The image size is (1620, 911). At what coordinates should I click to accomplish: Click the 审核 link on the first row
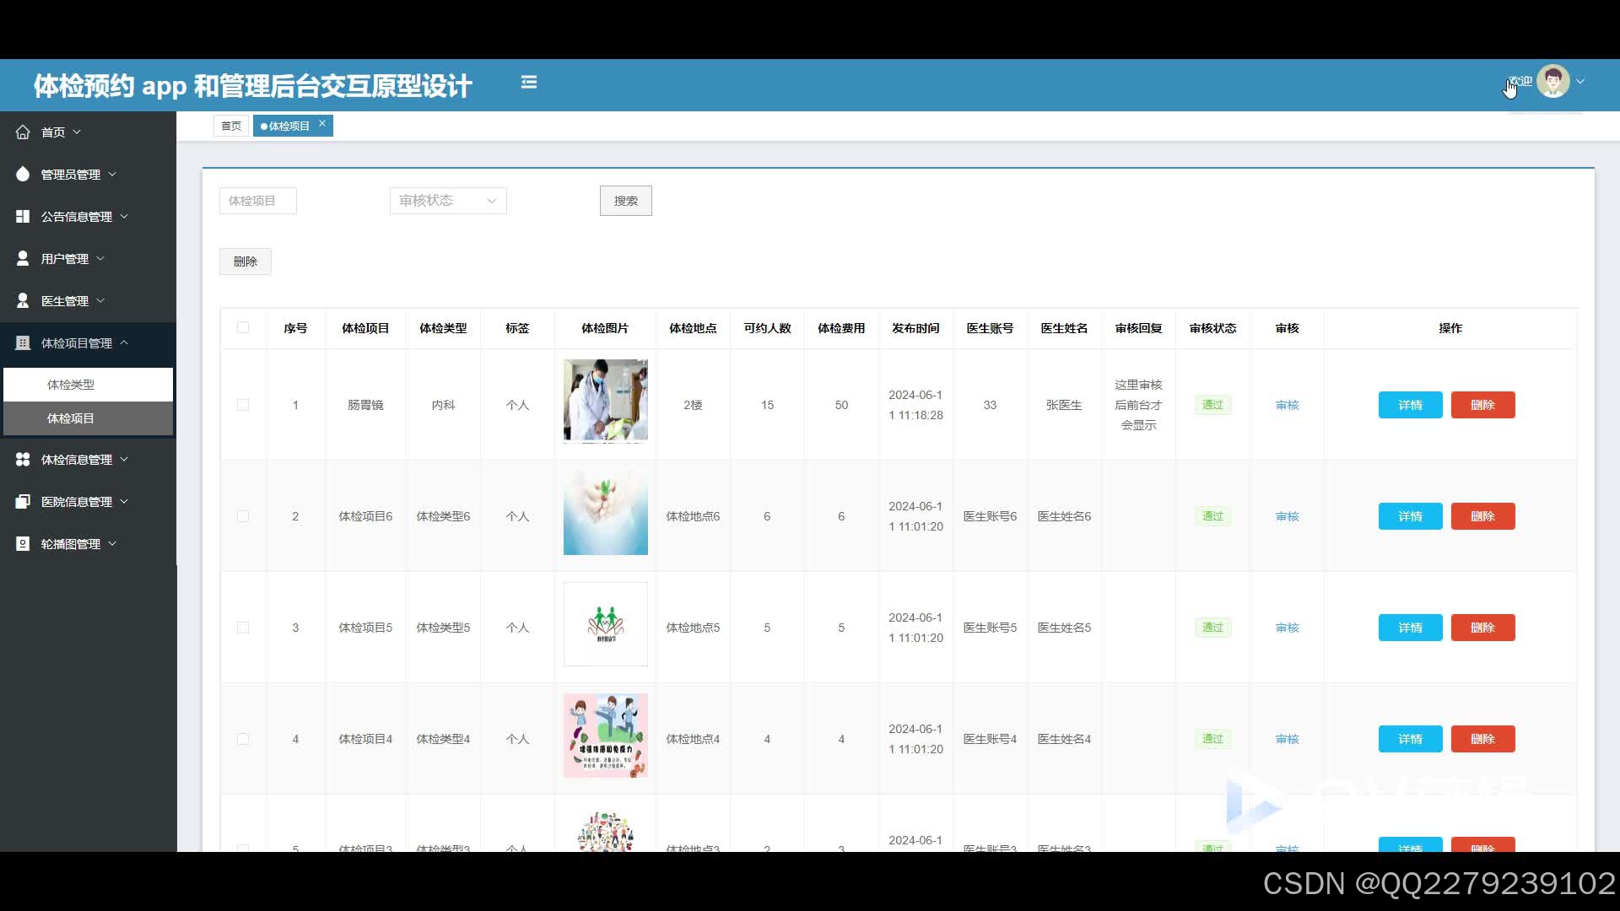point(1287,405)
